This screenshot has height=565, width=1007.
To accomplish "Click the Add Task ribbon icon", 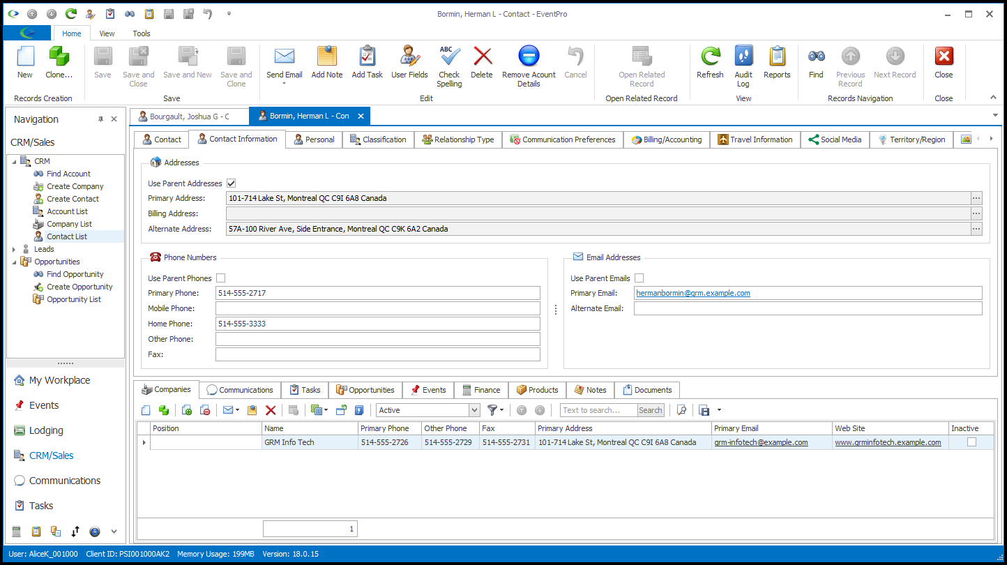I will pyautogui.click(x=367, y=63).
